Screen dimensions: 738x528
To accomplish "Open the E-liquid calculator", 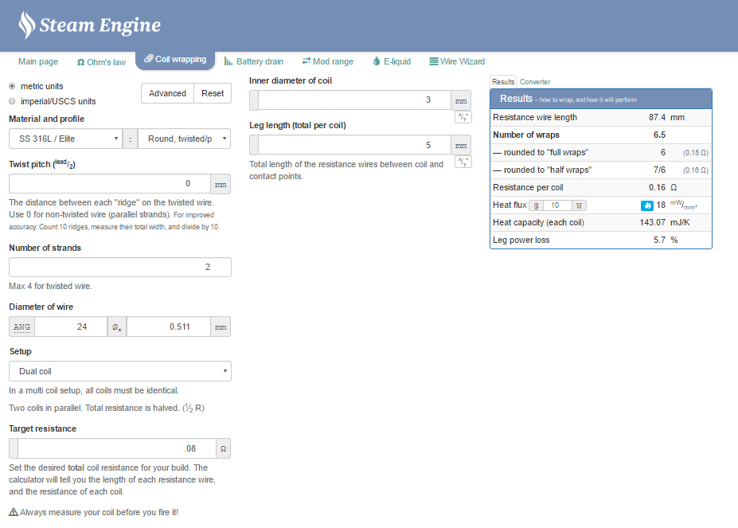I will point(392,61).
